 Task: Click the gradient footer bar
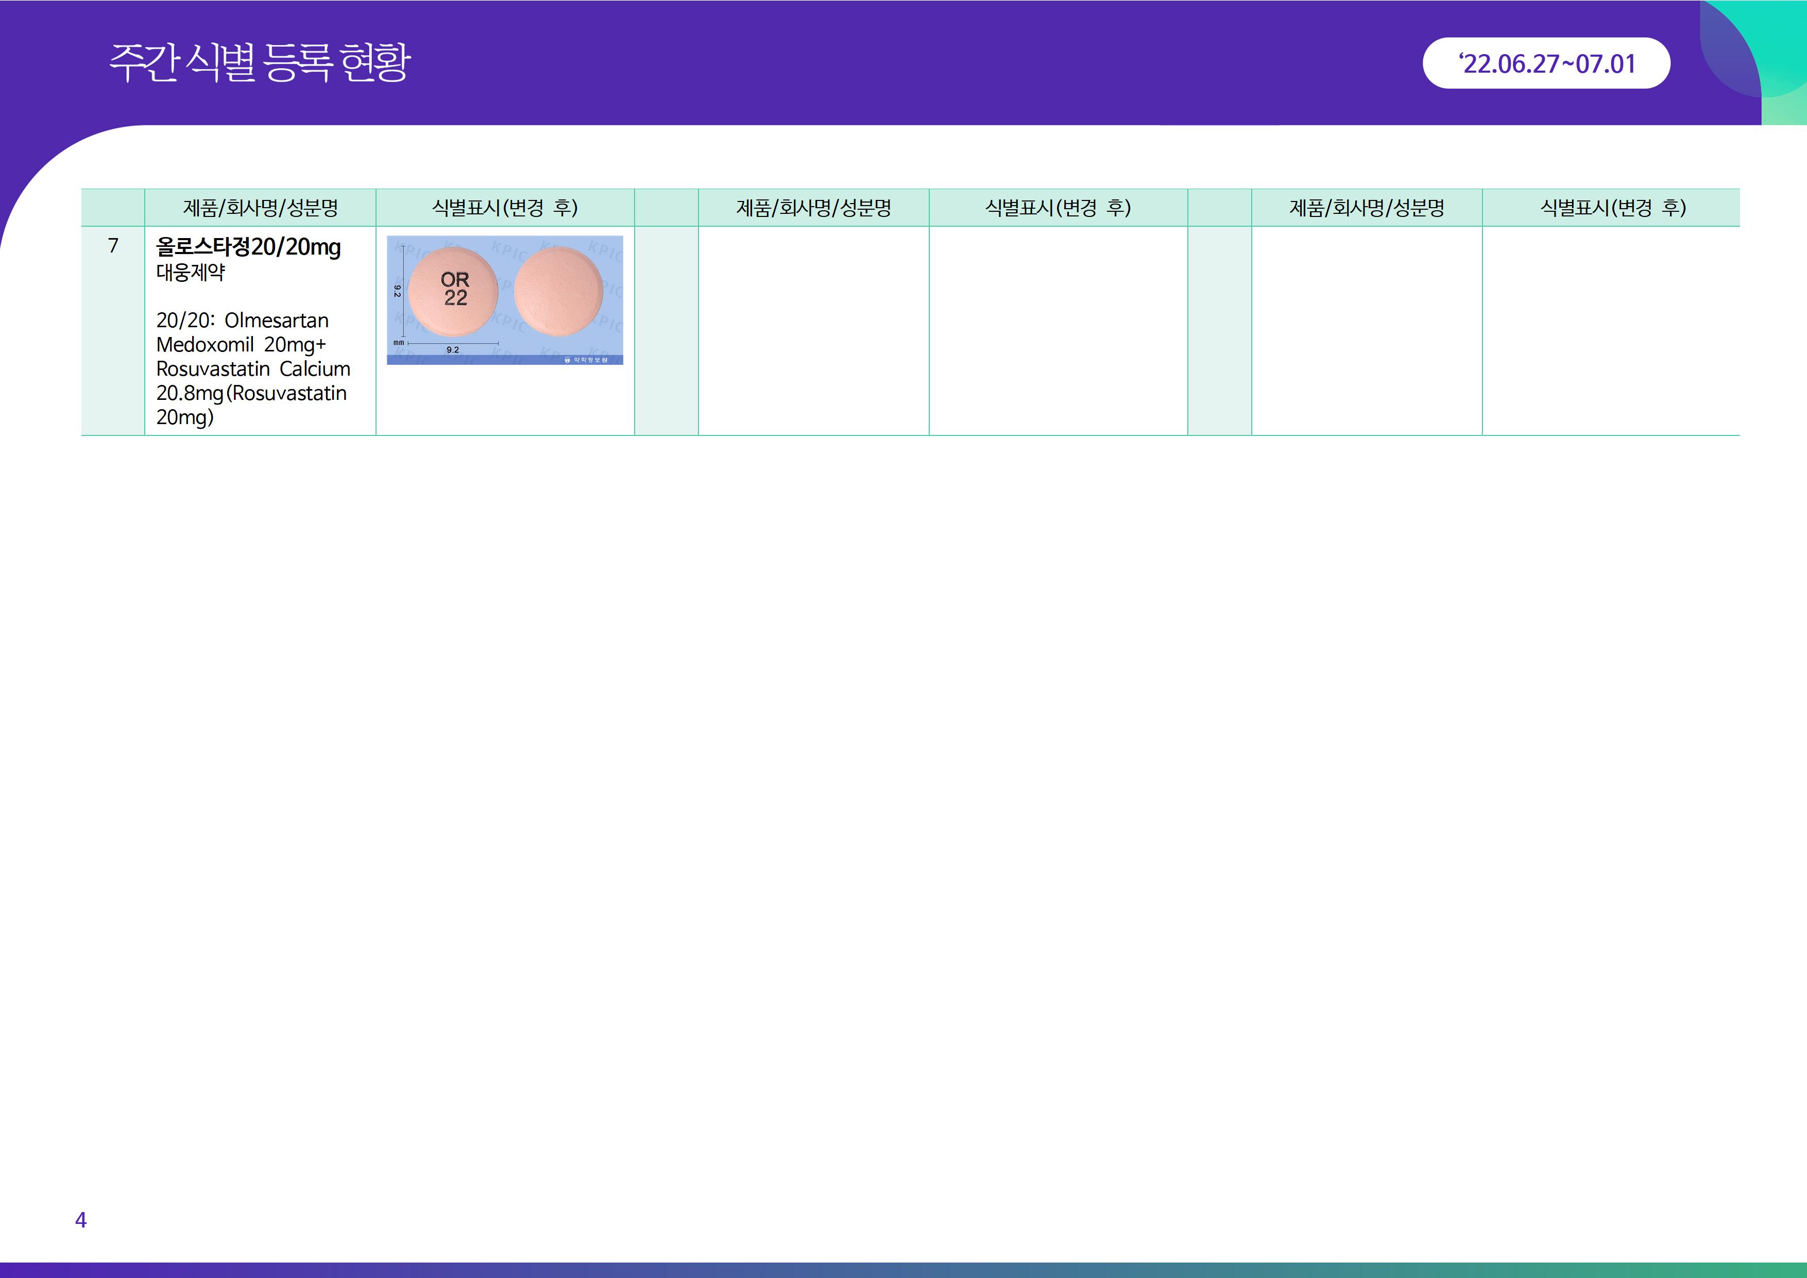pos(903,1269)
